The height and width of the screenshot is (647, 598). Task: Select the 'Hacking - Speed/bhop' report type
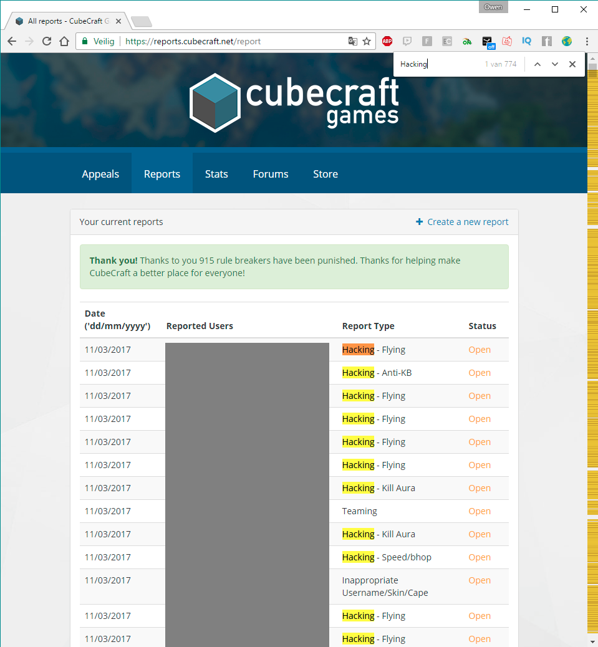coord(387,557)
